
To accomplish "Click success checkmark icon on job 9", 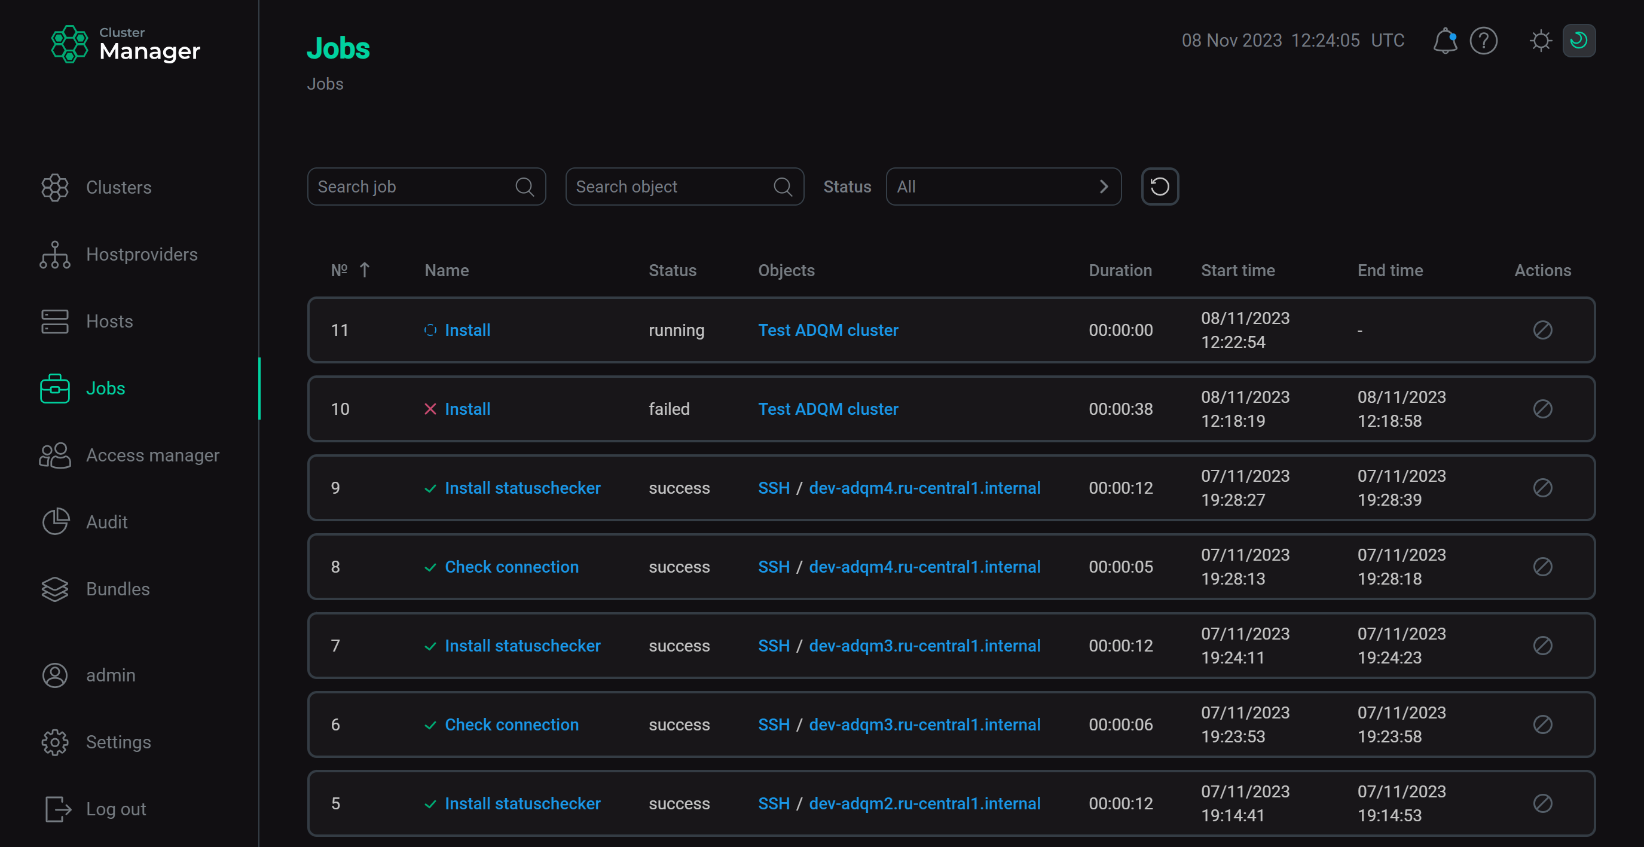I will click(x=430, y=488).
